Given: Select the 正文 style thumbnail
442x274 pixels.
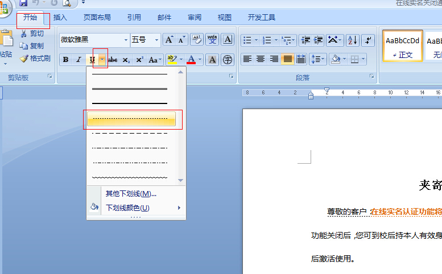Looking at the screenshot, I should (402, 46).
